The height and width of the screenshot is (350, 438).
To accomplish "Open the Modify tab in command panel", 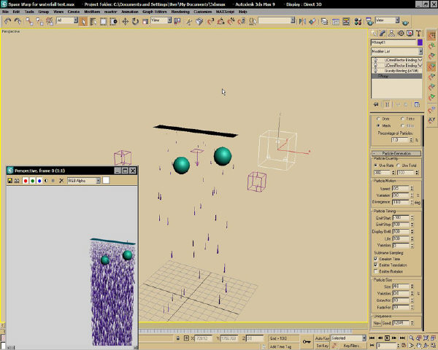I will click(383, 34).
